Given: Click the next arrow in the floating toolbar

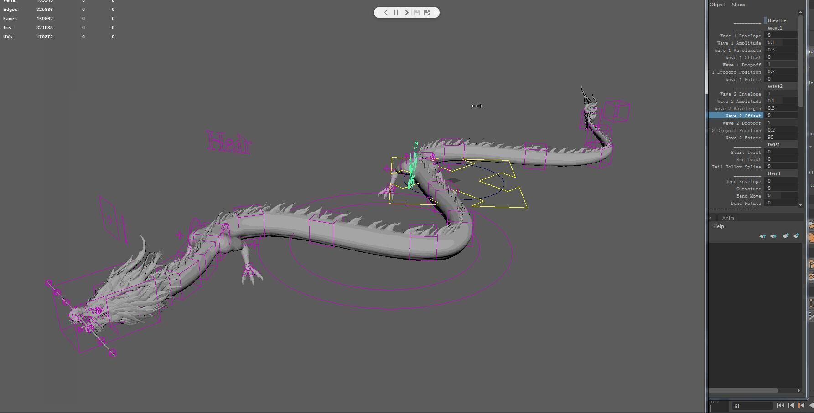Looking at the screenshot, I should tap(406, 13).
